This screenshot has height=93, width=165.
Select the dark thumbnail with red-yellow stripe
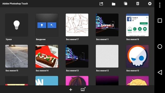pyautogui.click(x=16, y=81)
